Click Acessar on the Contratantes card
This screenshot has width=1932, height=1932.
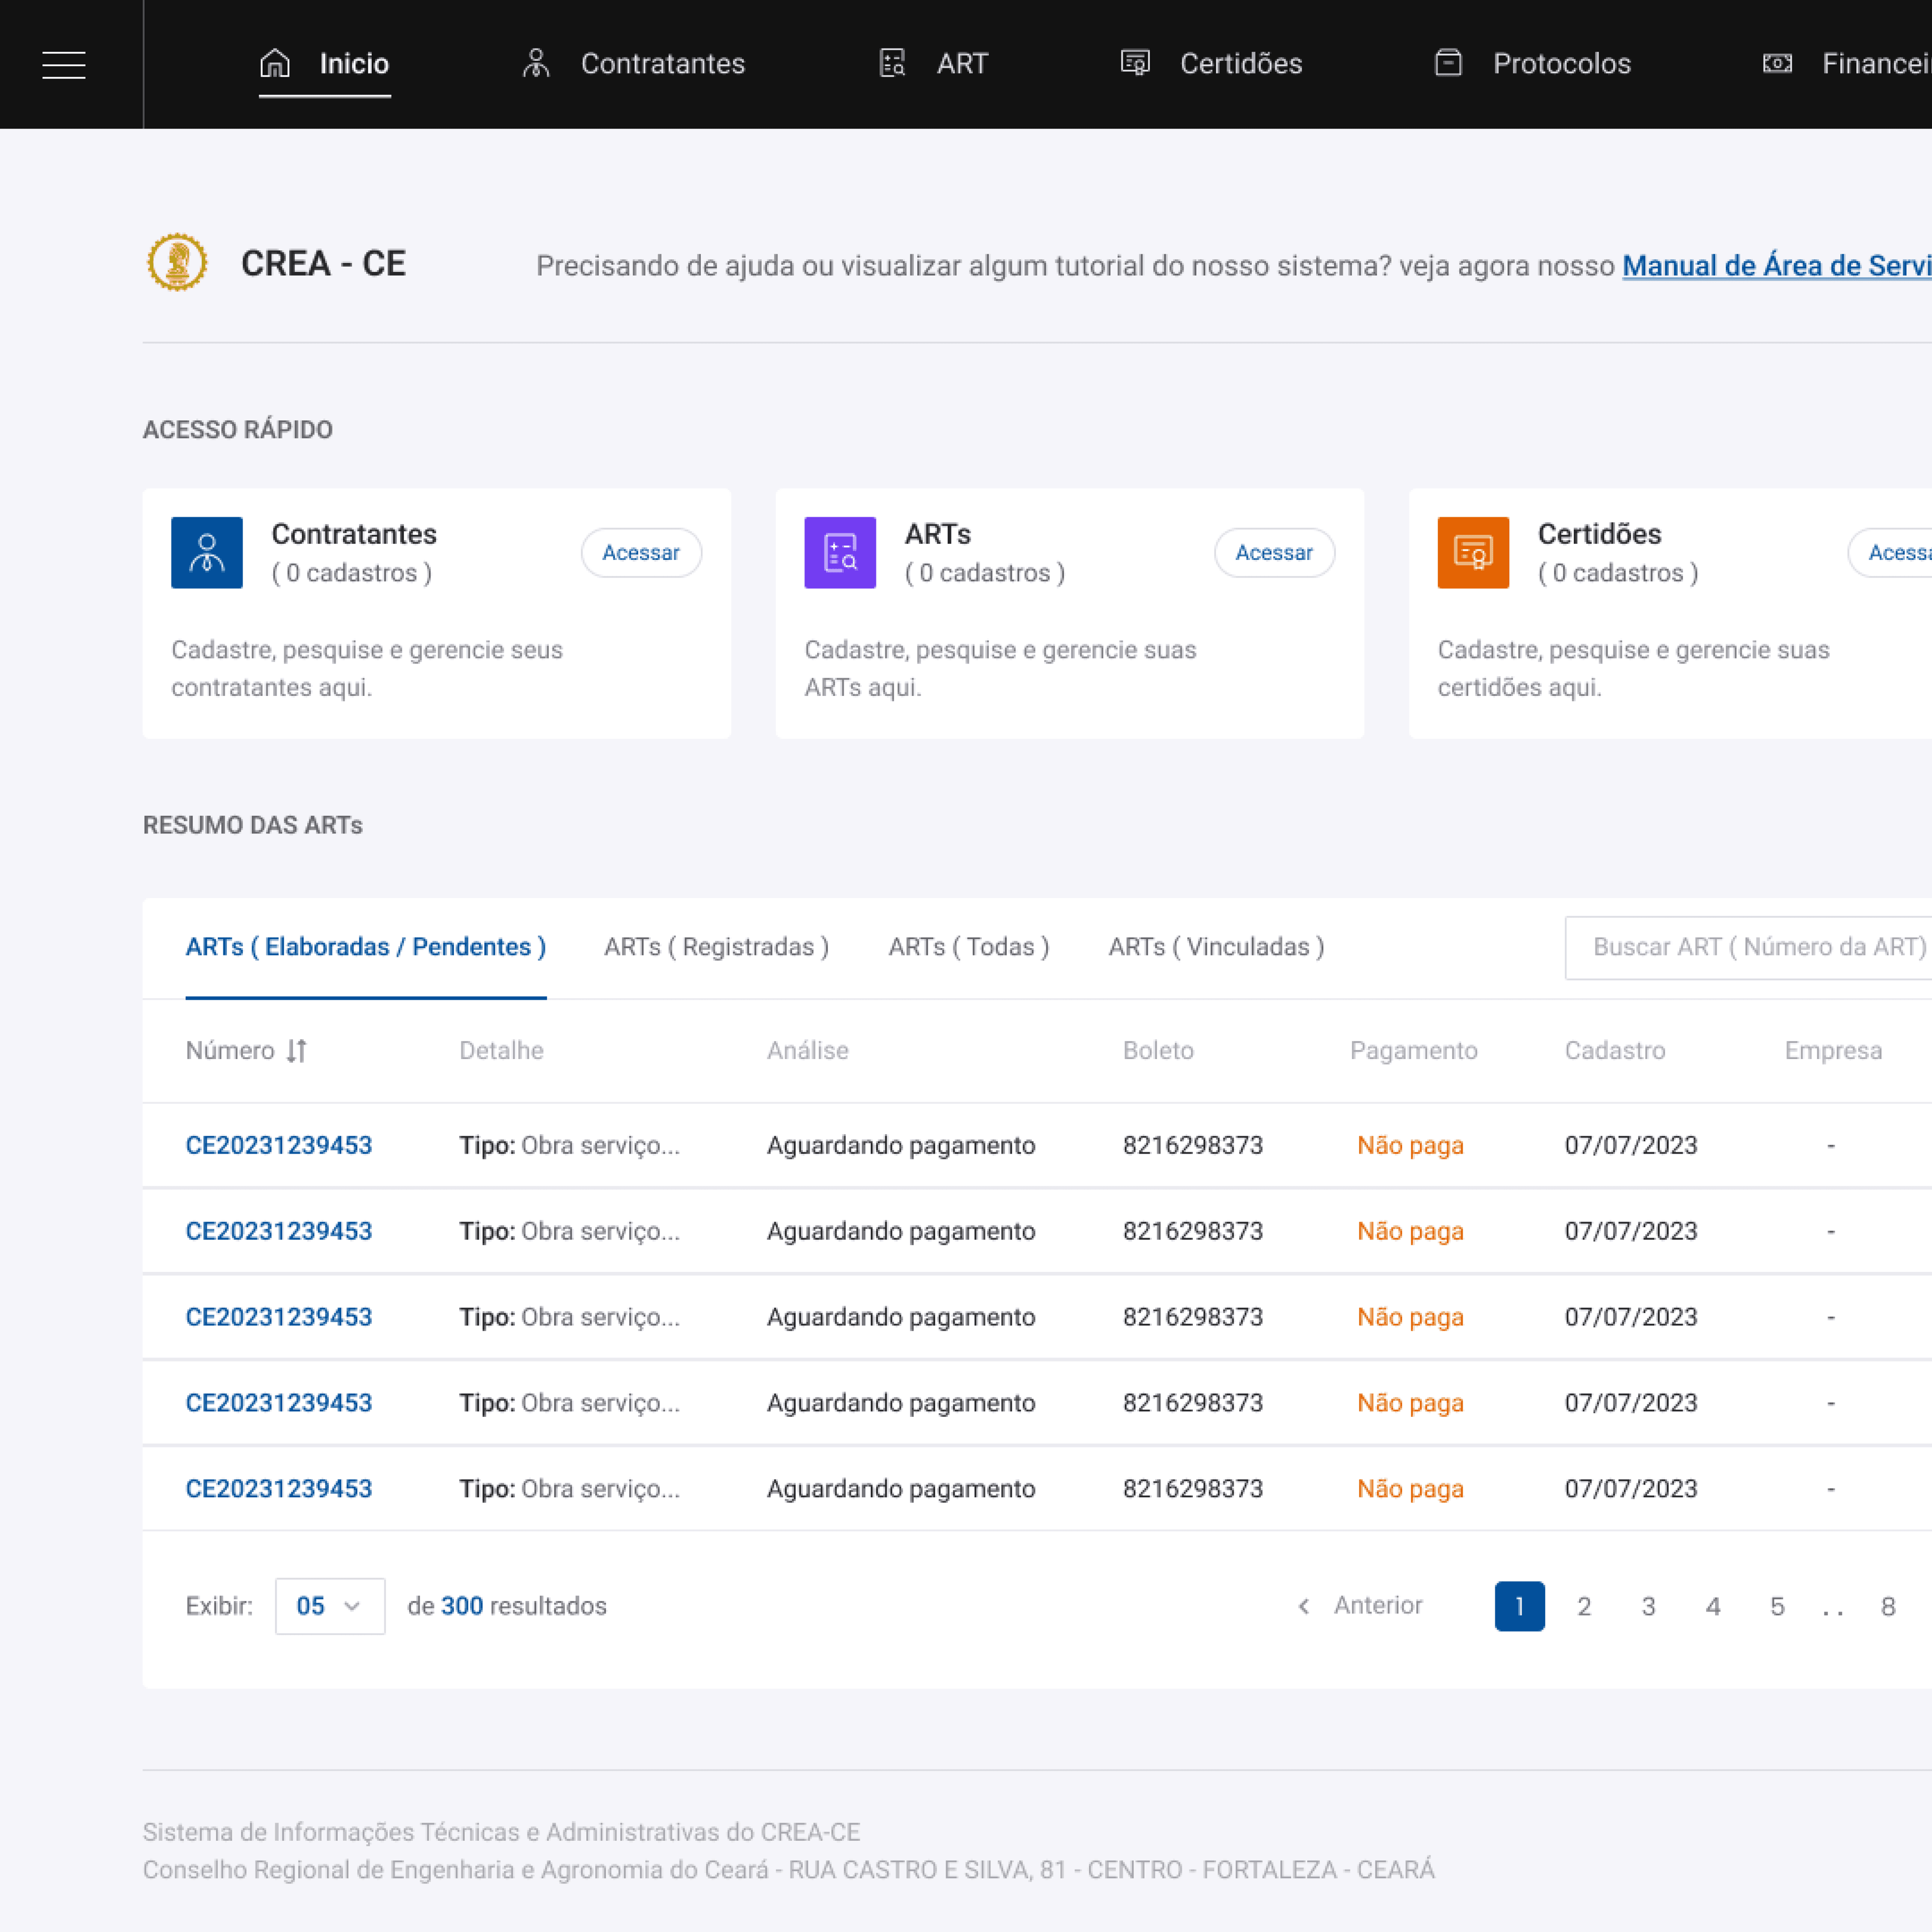coord(641,552)
